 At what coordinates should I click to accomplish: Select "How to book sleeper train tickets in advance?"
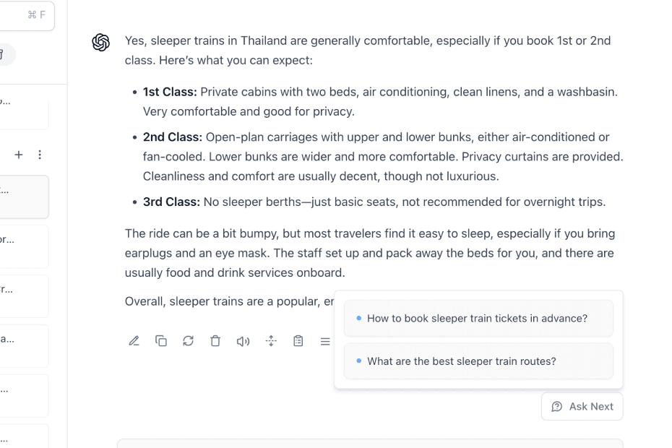(x=478, y=318)
